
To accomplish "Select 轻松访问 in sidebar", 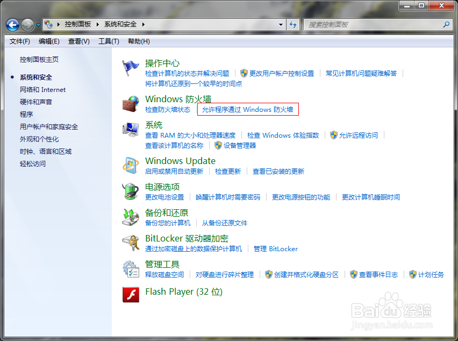I will [33, 164].
